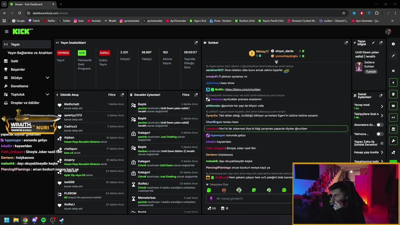Click the lightning bolt quick action icon
Viewport: 400px width, 225px height.
393,82
